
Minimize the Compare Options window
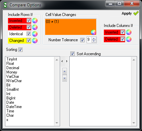(110, 4)
